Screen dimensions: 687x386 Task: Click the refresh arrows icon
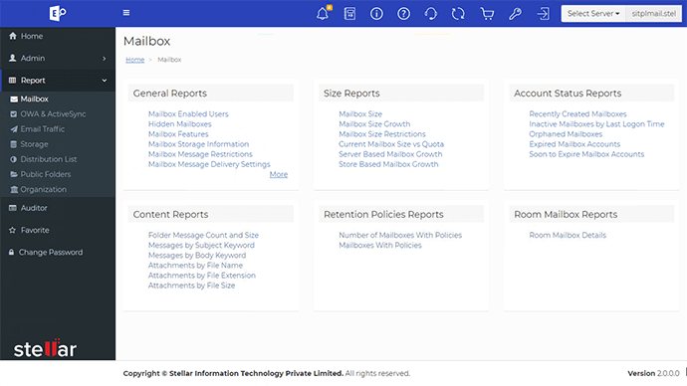[458, 14]
